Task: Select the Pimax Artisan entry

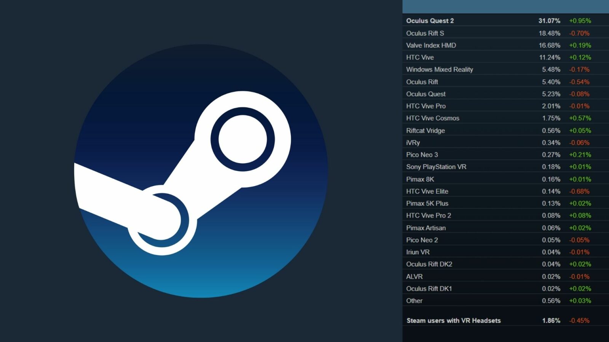Action: pos(426,228)
